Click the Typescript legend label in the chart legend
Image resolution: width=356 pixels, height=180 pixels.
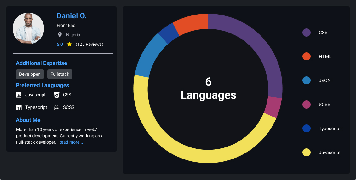[330, 129]
